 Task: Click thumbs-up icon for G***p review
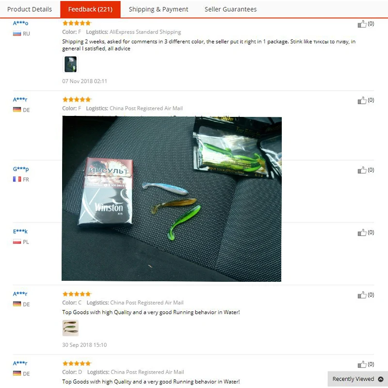[362, 170]
